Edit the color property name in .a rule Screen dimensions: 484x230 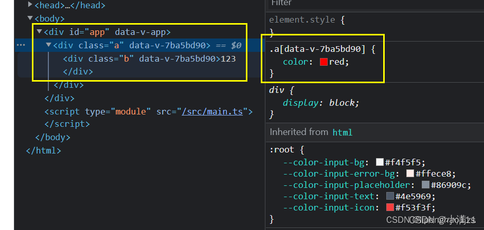click(x=295, y=62)
